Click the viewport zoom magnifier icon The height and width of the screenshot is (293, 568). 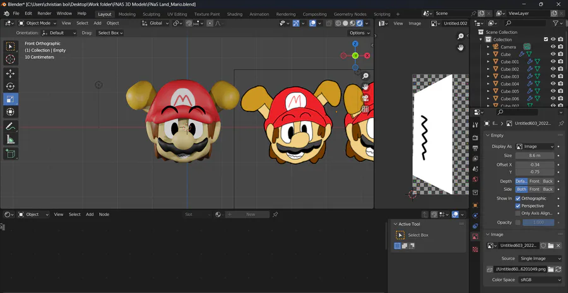365,76
